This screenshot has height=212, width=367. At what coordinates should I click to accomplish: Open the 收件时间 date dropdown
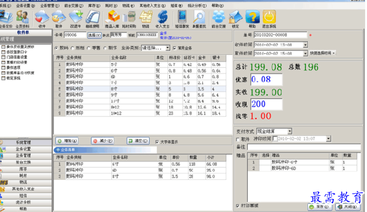305,45
